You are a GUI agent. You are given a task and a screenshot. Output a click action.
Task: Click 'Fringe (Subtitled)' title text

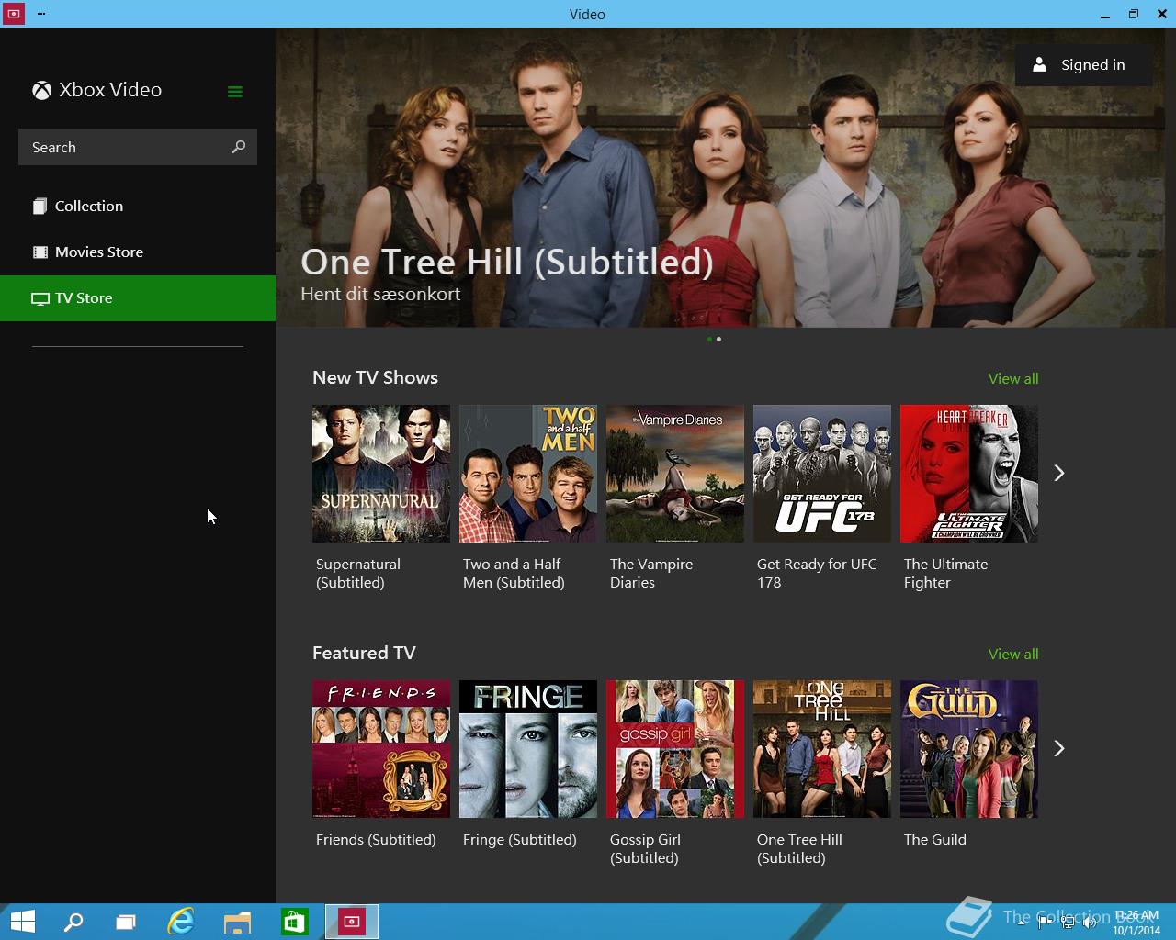520,839
